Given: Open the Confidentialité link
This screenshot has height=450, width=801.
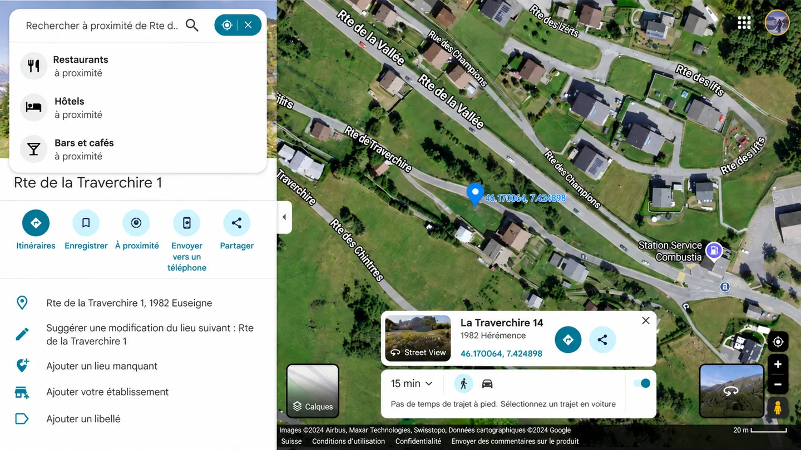Looking at the screenshot, I should 418,441.
